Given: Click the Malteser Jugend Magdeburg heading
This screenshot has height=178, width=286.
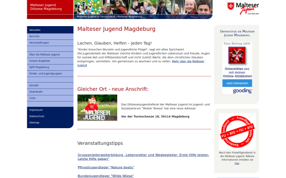Looking at the screenshot, I should (116, 29).
